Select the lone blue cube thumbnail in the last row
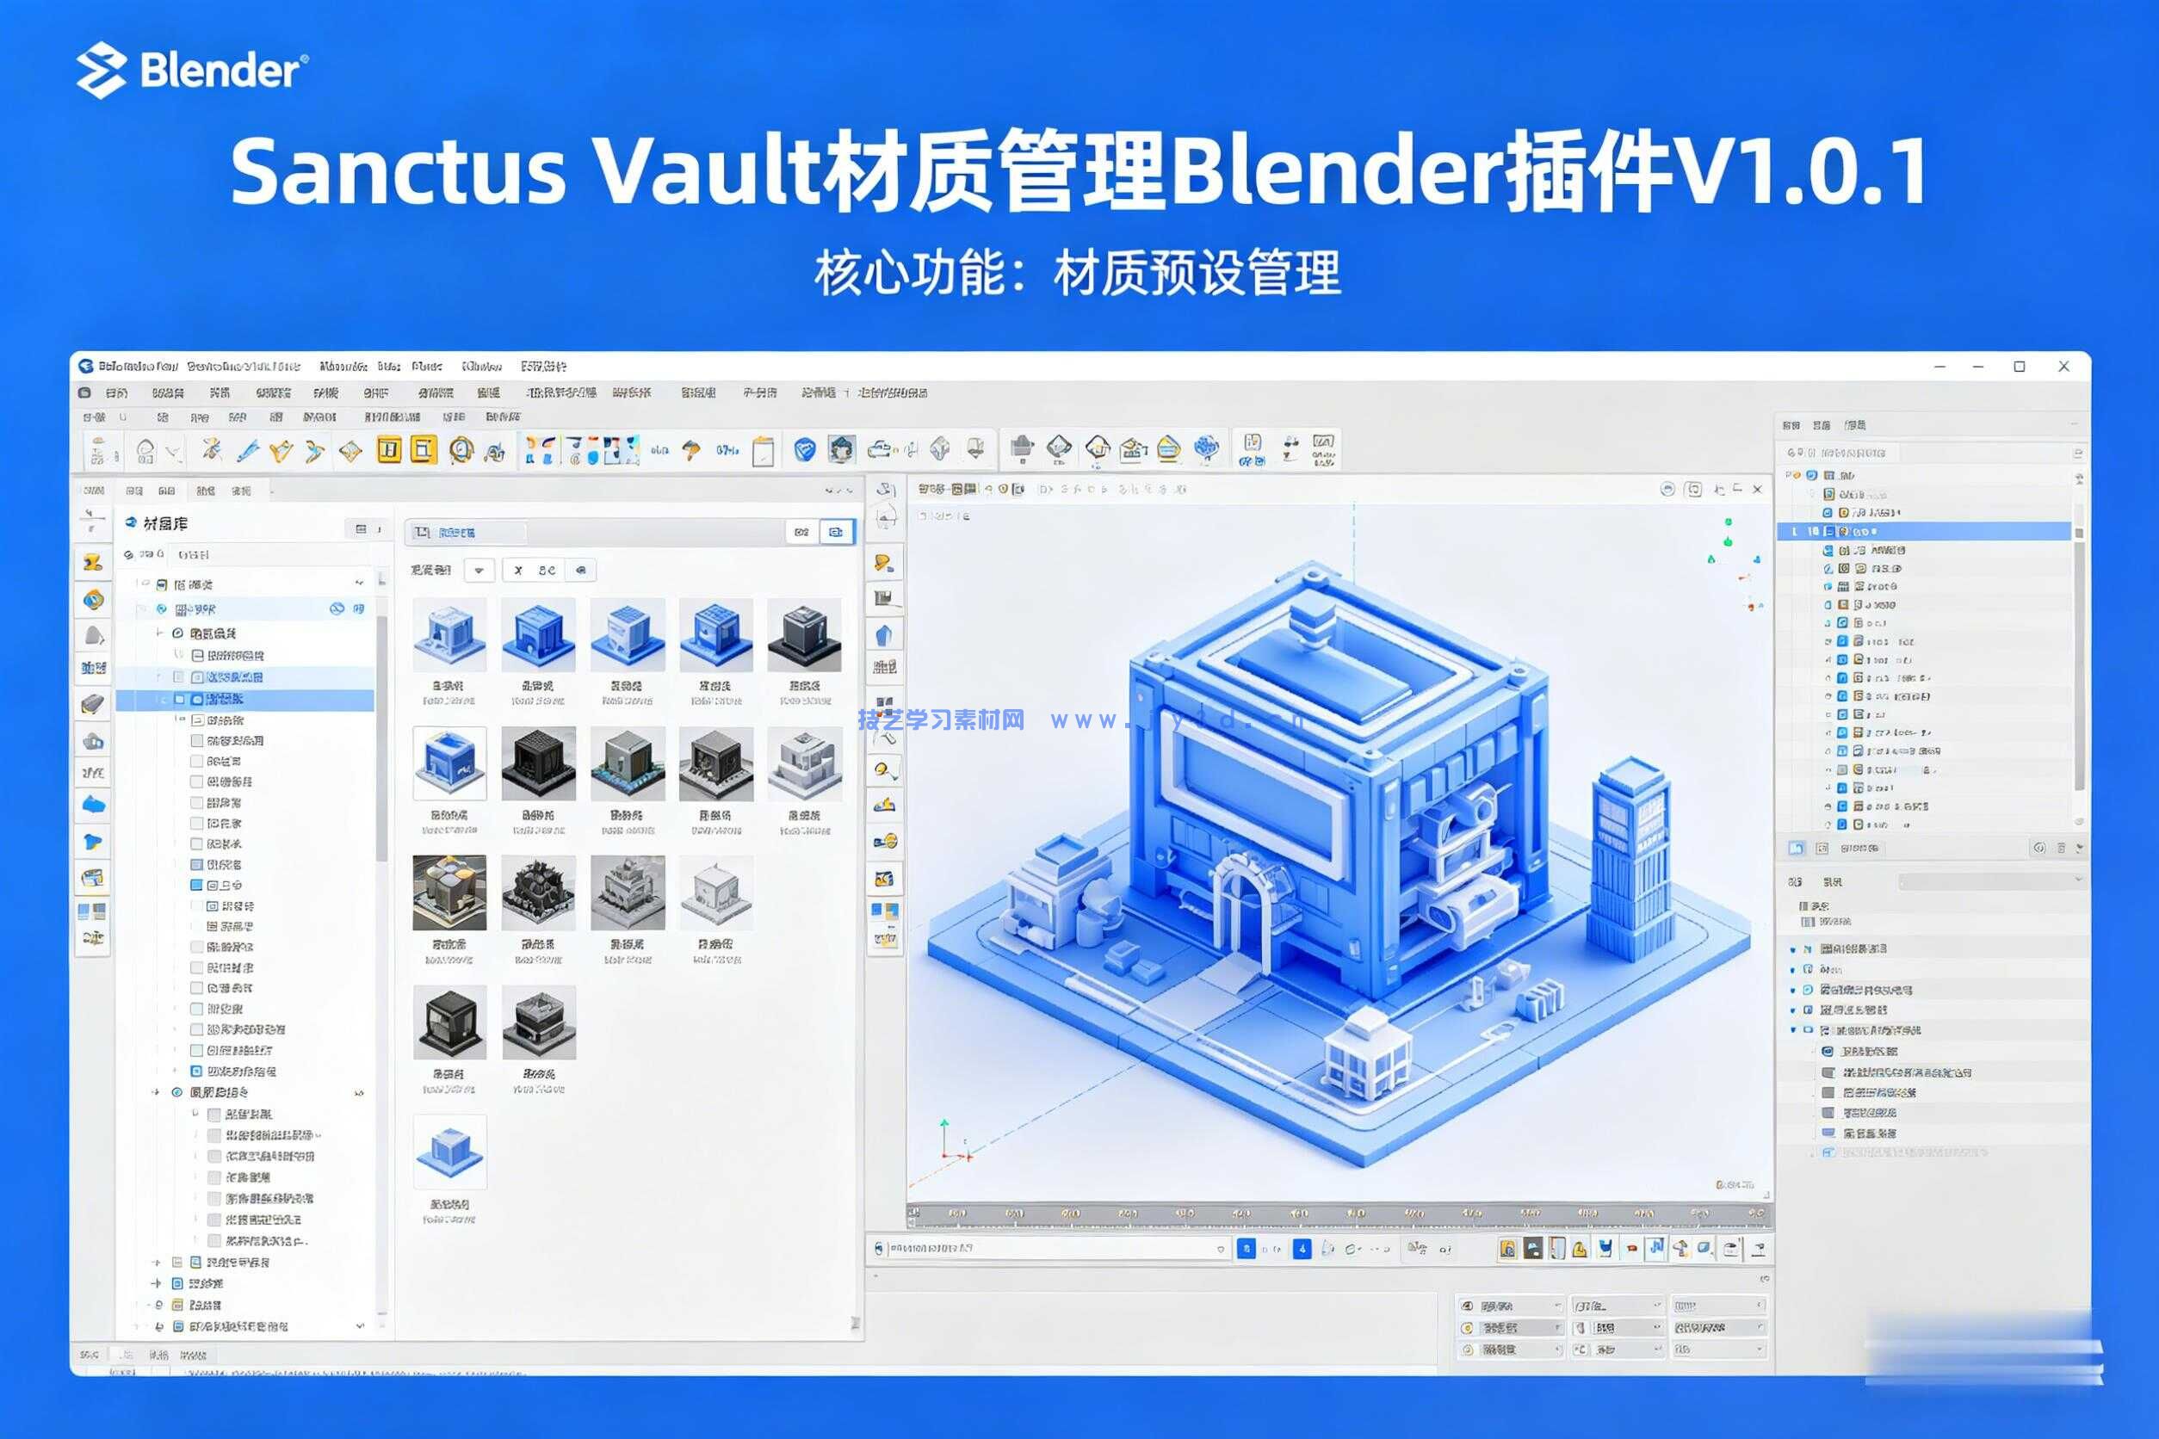 pyautogui.click(x=449, y=1152)
